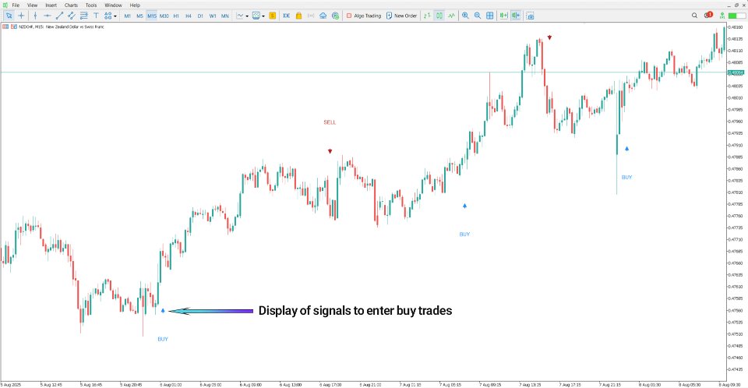The width and height of the screenshot is (748, 388).
Task: Open the chart templates icon
Action: (256, 16)
